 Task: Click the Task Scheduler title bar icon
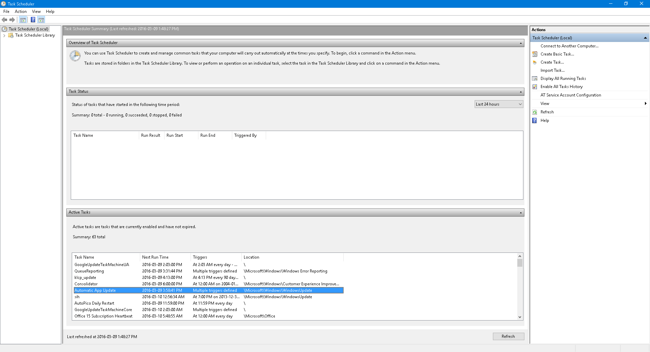click(3, 4)
